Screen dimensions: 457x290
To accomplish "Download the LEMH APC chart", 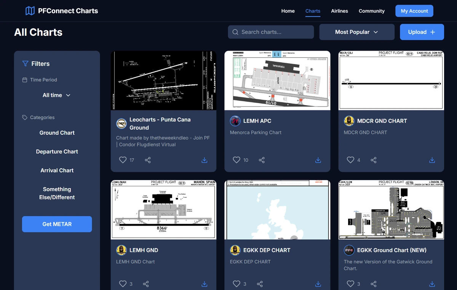I will (318, 160).
